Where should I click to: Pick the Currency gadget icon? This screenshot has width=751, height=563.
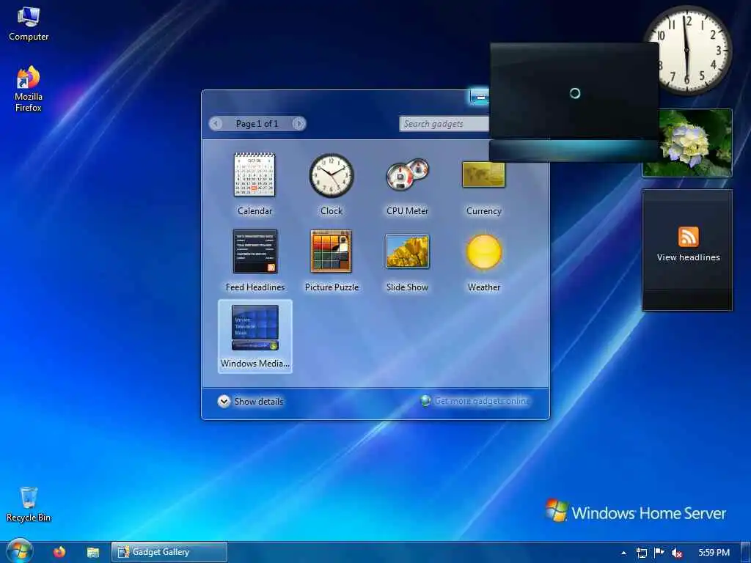(483, 174)
